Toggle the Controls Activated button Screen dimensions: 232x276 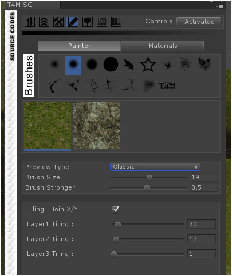[x=199, y=22]
